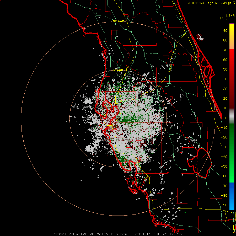Click the -40 value on the velocity scale

[224, 157]
